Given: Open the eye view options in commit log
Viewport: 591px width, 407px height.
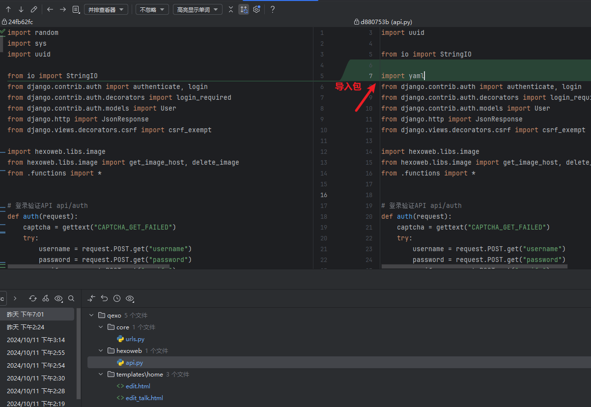Looking at the screenshot, I should click(x=59, y=298).
